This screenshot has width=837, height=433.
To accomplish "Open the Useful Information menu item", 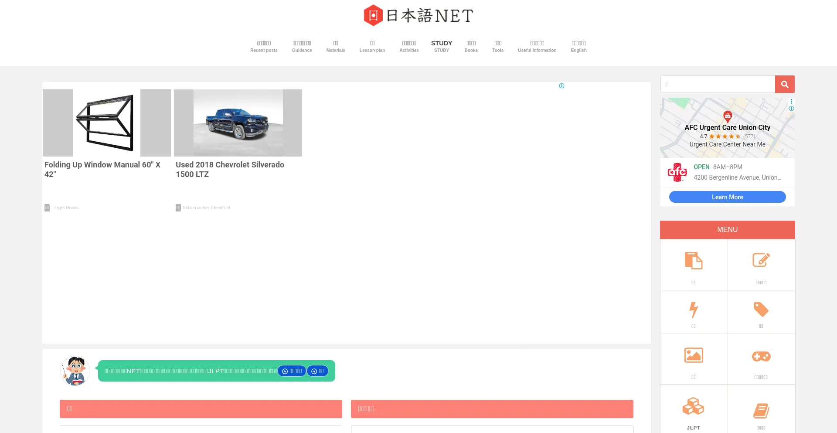I will coord(537,46).
